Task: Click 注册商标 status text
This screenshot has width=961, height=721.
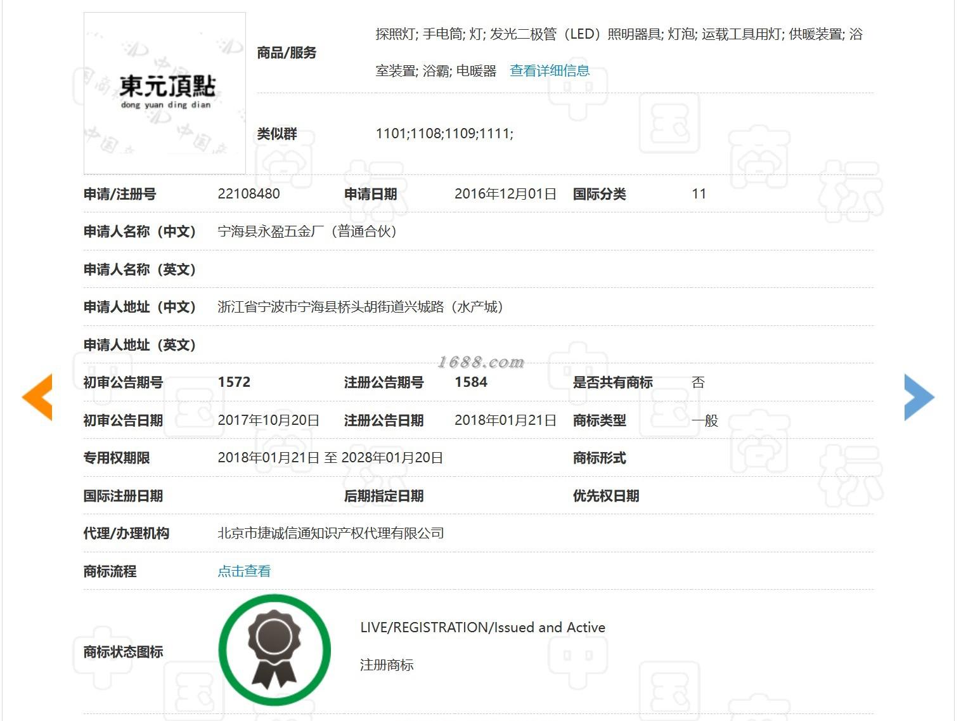Action: pos(387,665)
